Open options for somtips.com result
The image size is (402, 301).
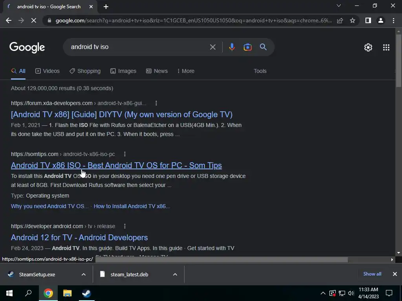pos(124,154)
